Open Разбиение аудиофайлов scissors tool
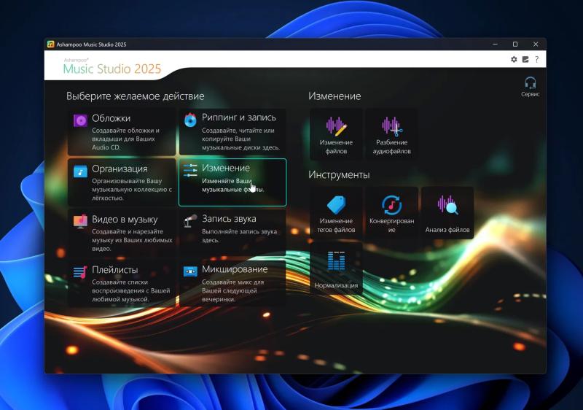The width and height of the screenshot is (583, 410). (391, 134)
